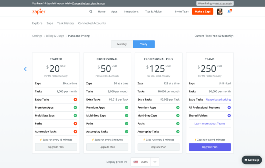The image size is (265, 168).
Task: Click '10,000 per month' tasks value
Action: [168, 92]
